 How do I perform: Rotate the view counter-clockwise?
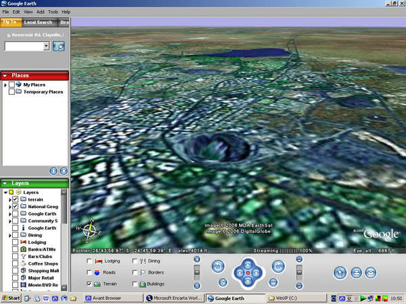pos(218,267)
